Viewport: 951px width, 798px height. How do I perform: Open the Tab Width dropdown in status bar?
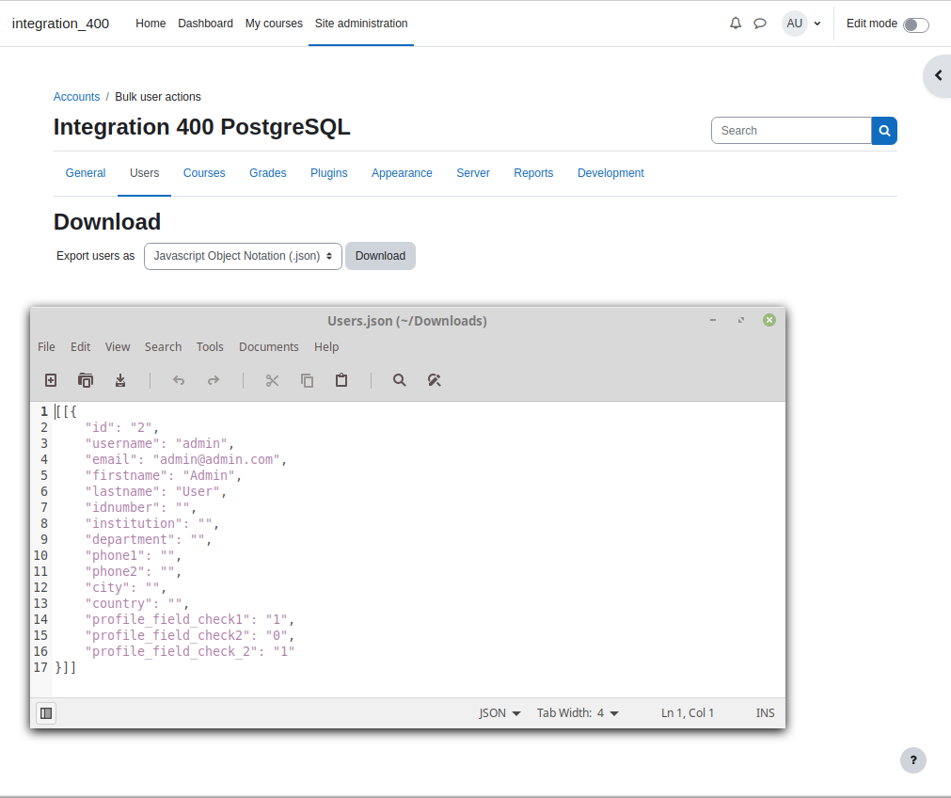coord(578,713)
